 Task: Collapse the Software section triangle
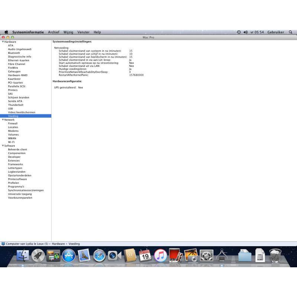[3, 146]
